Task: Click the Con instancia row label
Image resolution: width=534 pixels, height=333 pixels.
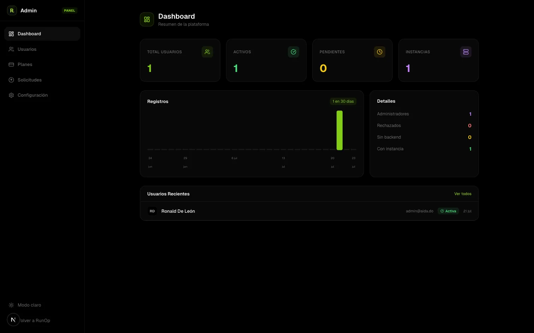Action: pyautogui.click(x=390, y=149)
